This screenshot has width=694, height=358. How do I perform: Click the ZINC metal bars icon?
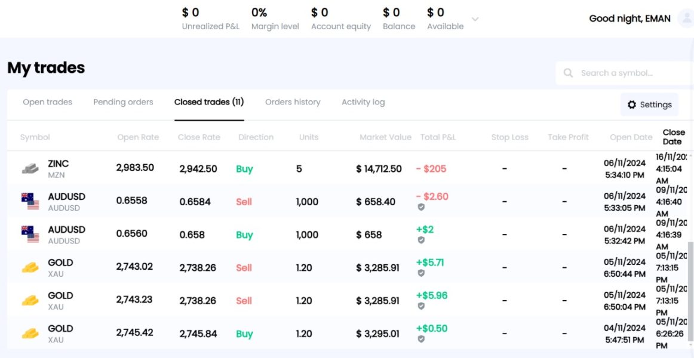tap(30, 169)
